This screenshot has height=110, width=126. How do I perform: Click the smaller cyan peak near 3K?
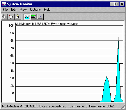[x=107, y=90]
